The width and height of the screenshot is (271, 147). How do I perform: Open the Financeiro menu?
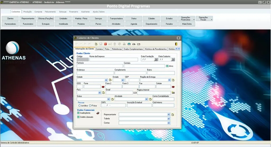click(74, 12)
